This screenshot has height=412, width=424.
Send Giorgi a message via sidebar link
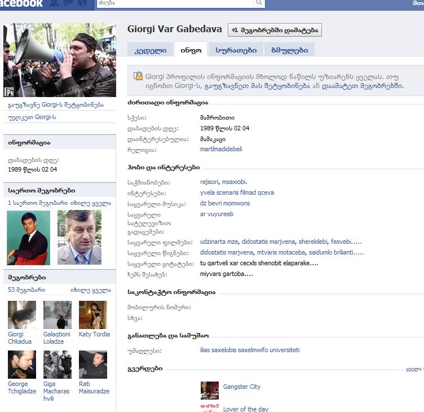click(x=56, y=105)
